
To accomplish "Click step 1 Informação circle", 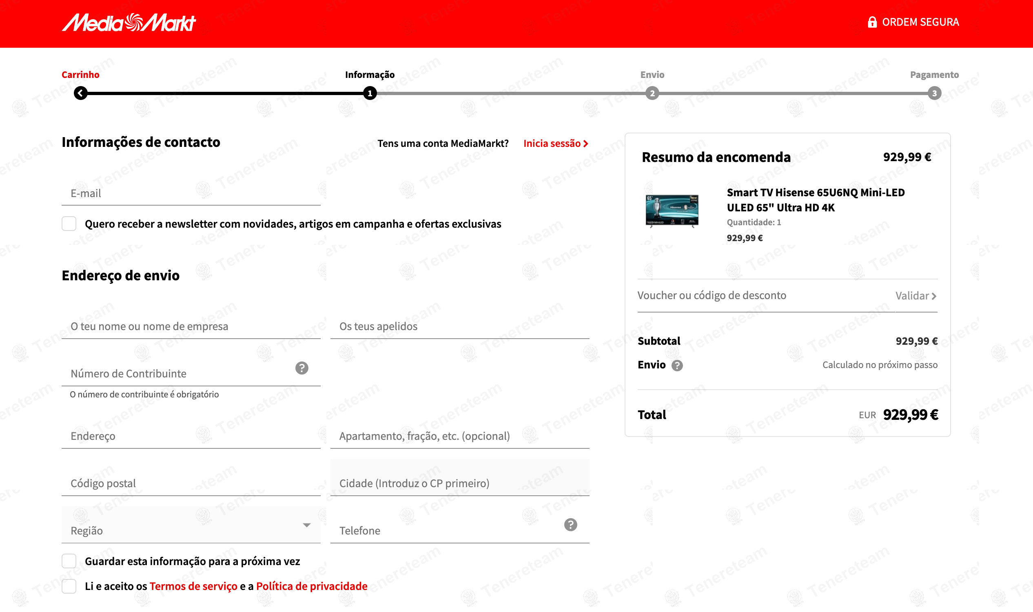I will point(370,93).
